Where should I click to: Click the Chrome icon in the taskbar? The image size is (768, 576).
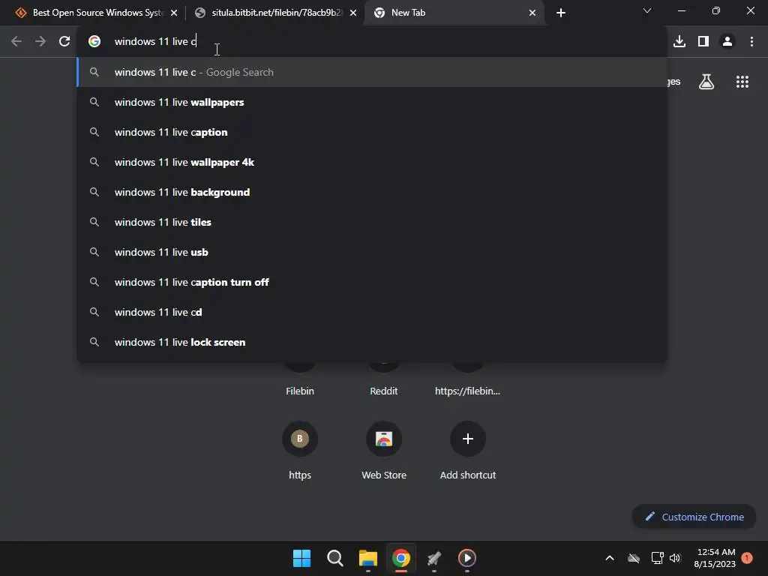click(x=400, y=558)
